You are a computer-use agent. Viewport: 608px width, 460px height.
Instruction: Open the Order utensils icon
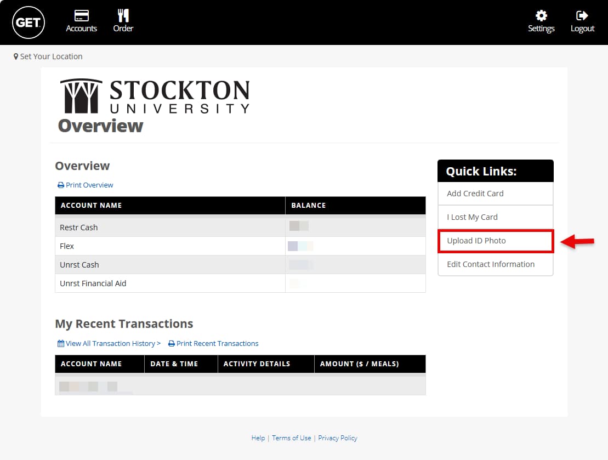coord(123,15)
